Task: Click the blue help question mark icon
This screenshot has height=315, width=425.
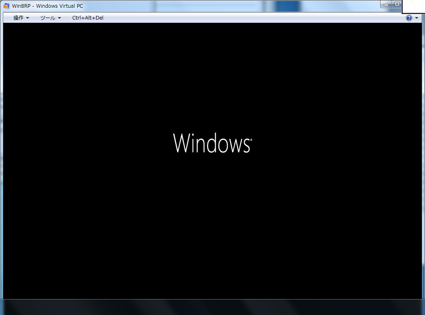Action: (x=409, y=18)
